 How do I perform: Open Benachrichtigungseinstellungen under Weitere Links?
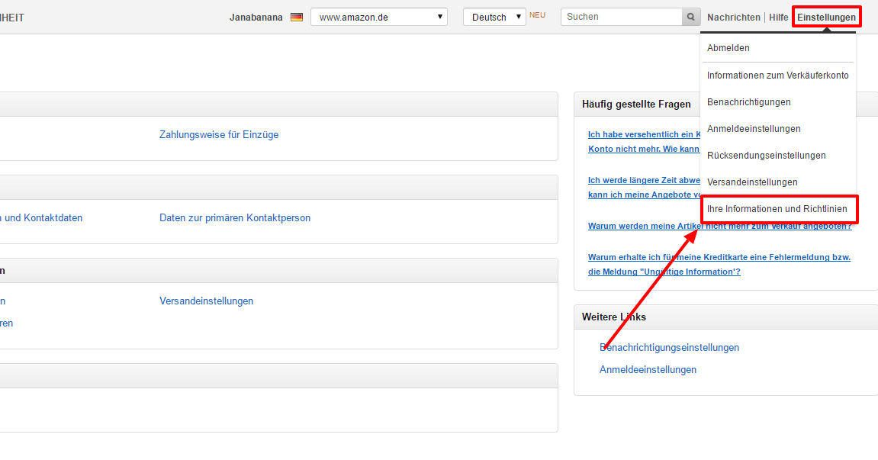coord(669,347)
